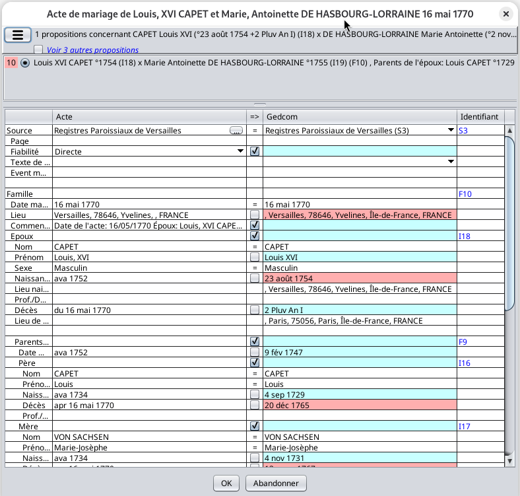This screenshot has height=496, width=520.
Task: Check the Lieu Versailles row checkbox
Action: coord(255,215)
